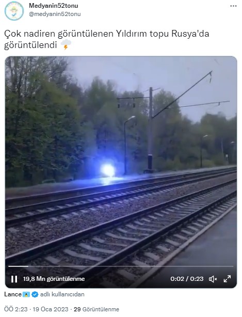Click the video elapsed time 0:02 / 0:23

point(187,279)
